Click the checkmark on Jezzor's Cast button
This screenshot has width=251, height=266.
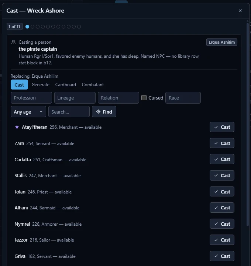tap(216, 240)
